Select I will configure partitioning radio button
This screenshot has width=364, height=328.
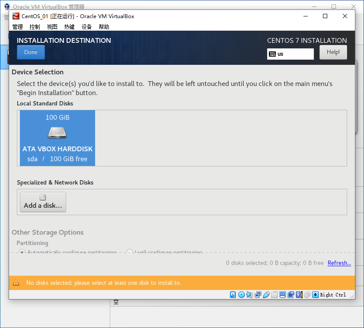pos(130,252)
